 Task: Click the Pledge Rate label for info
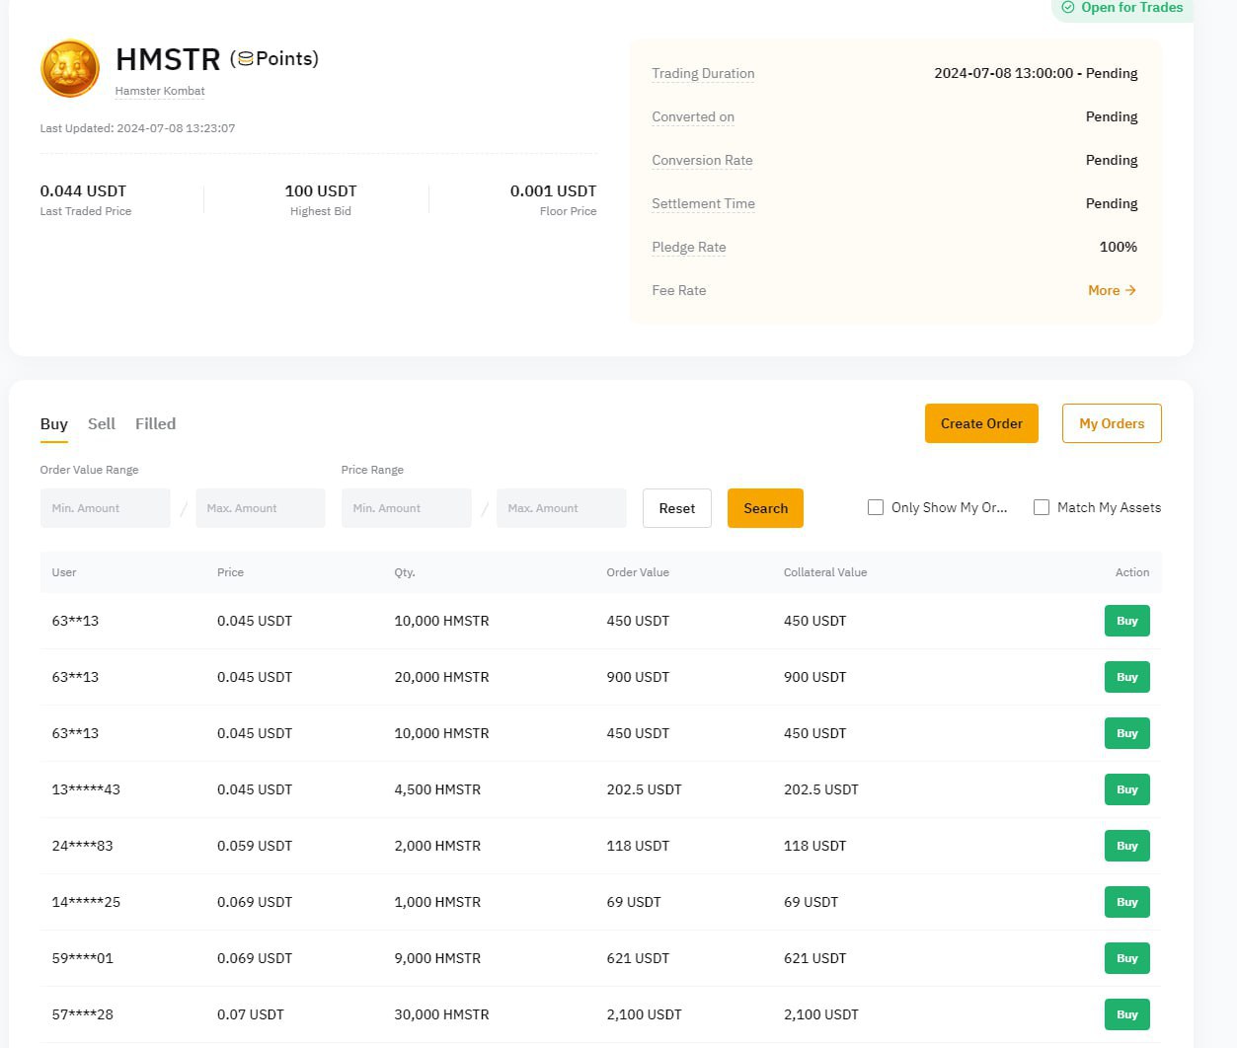pos(688,247)
